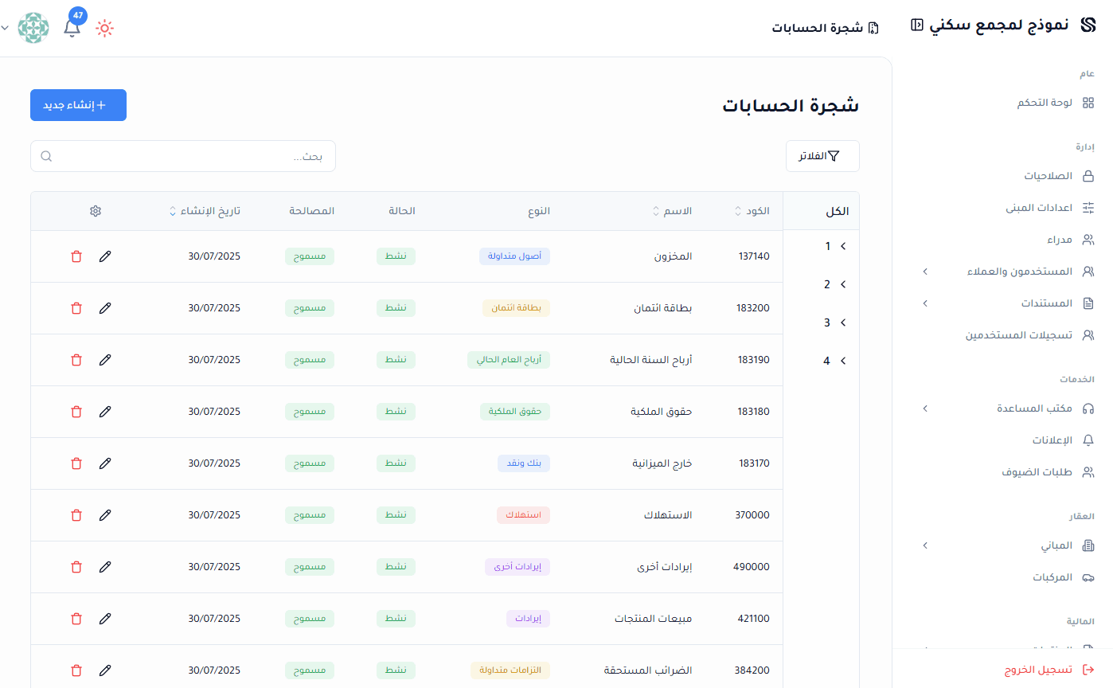The height and width of the screenshot is (688, 1113).
Task: Collapse the sidebar panel icon
Action: coord(916,25)
